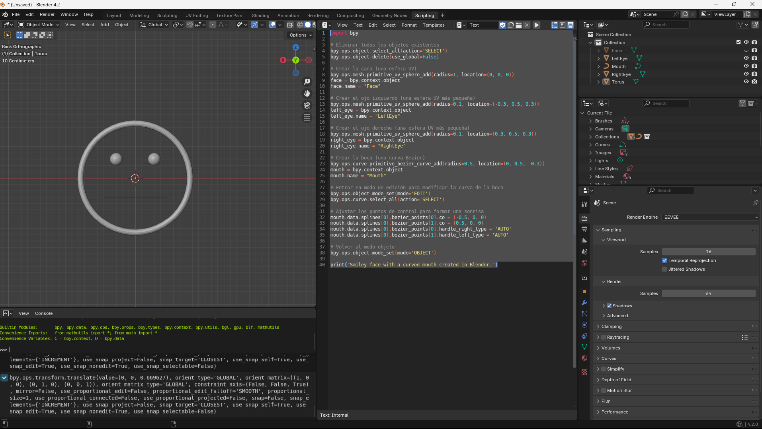The height and width of the screenshot is (429, 762).
Task: Enable the Jittered Shadows checkbox
Action: tap(664, 269)
